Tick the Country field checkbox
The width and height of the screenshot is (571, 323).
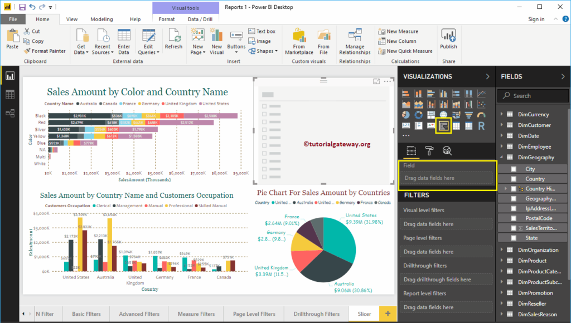tap(514, 179)
